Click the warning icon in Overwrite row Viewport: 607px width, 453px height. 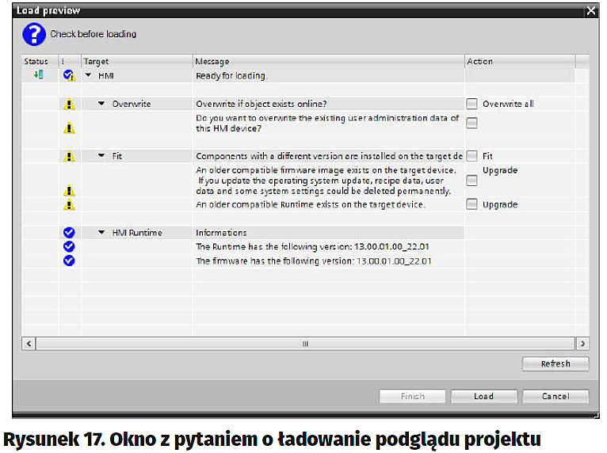point(69,104)
